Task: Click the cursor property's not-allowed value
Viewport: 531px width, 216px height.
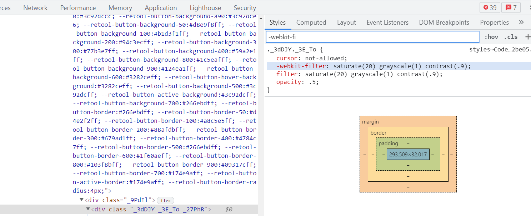Action: 325,58
